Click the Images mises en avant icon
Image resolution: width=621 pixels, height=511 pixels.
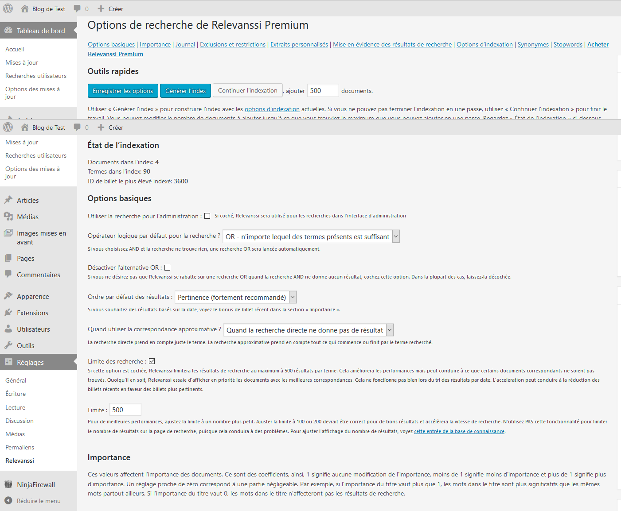tap(8, 233)
